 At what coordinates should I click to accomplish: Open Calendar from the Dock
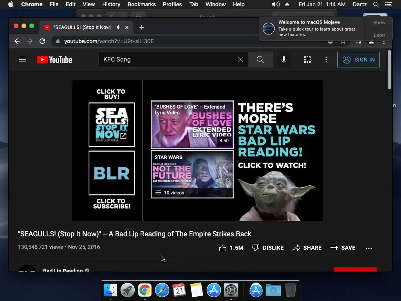pos(179,290)
